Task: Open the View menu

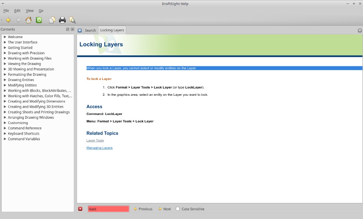Action: 29,11
